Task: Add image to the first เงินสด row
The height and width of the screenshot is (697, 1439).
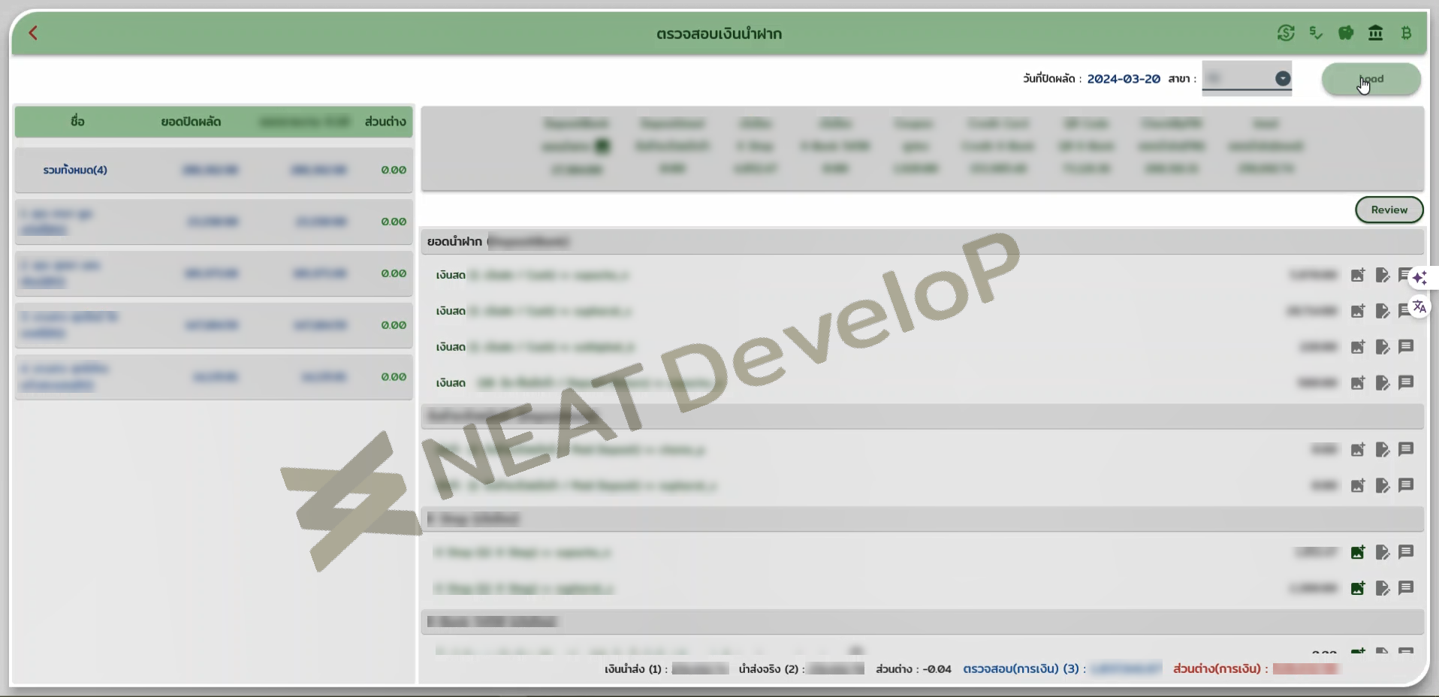Action: point(1358,275)
